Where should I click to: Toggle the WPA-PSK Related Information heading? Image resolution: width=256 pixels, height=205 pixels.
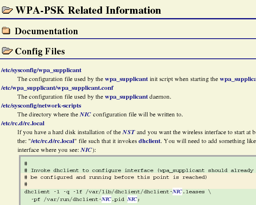(88, 10)
